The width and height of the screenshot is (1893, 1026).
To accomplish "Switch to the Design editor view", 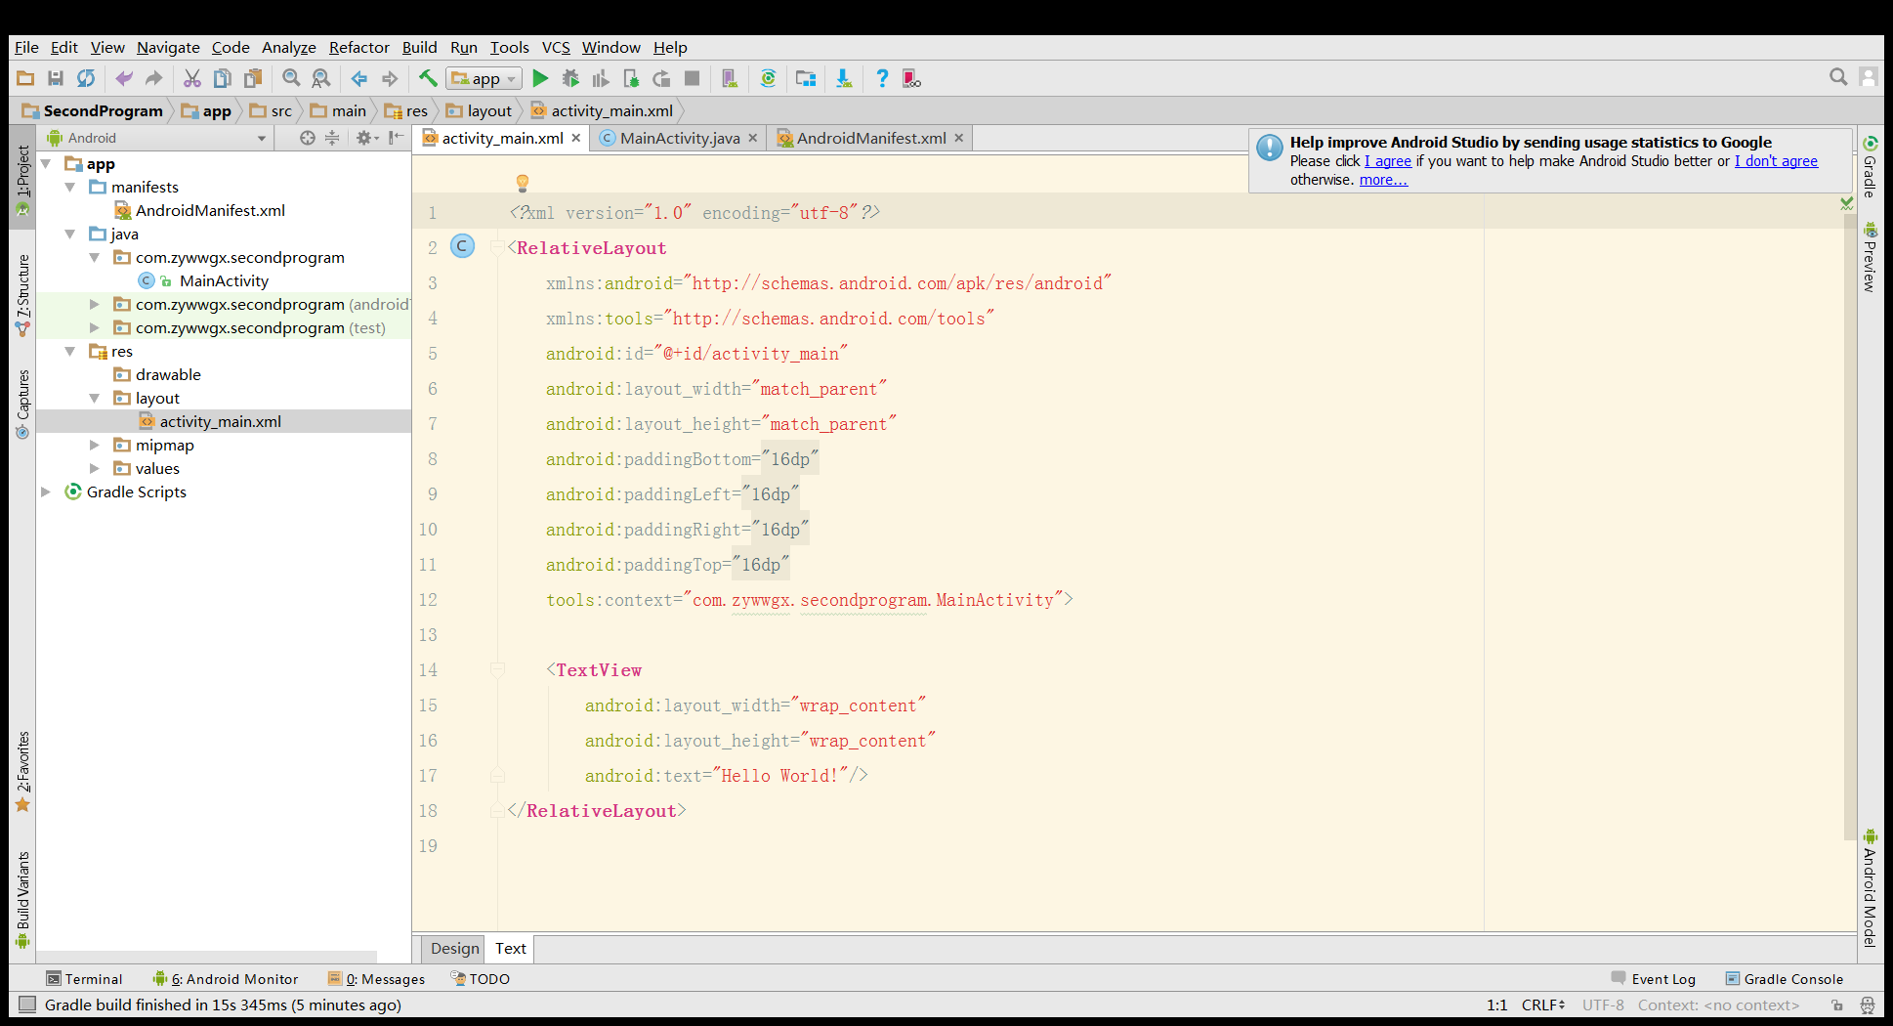I will pos(454,948).
